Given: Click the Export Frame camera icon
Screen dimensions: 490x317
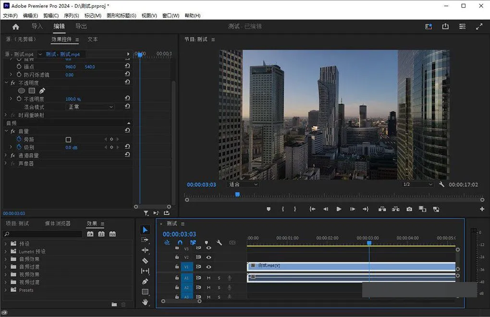Looking at the screenshot, I should (x=409, y=209).
